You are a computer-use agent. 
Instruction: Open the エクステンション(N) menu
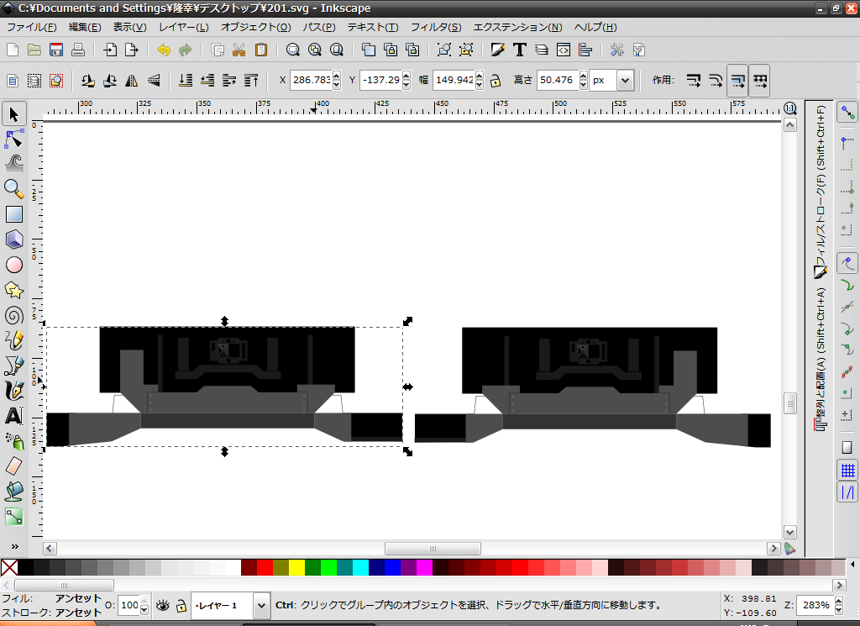[517, 27]
